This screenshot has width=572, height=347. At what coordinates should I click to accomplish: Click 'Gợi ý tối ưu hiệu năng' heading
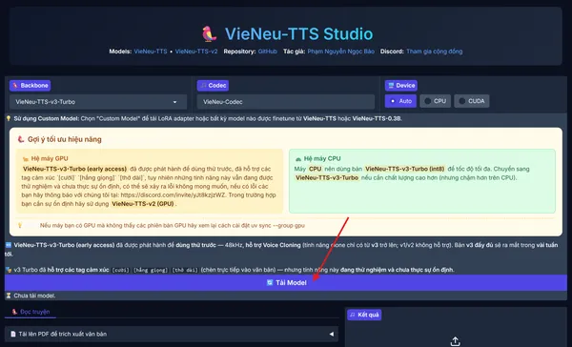[x=65, y=139]
